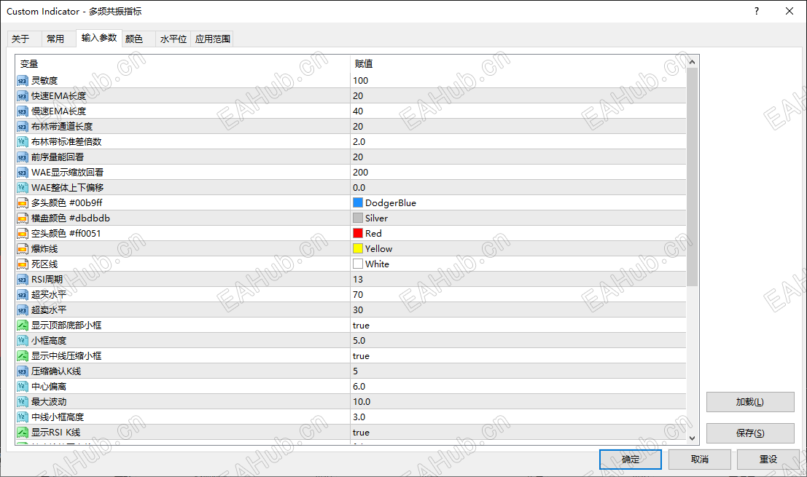807x477 pixels.
Task: Click the 慢速EMA长度 value 40
Action: [358, 111]
